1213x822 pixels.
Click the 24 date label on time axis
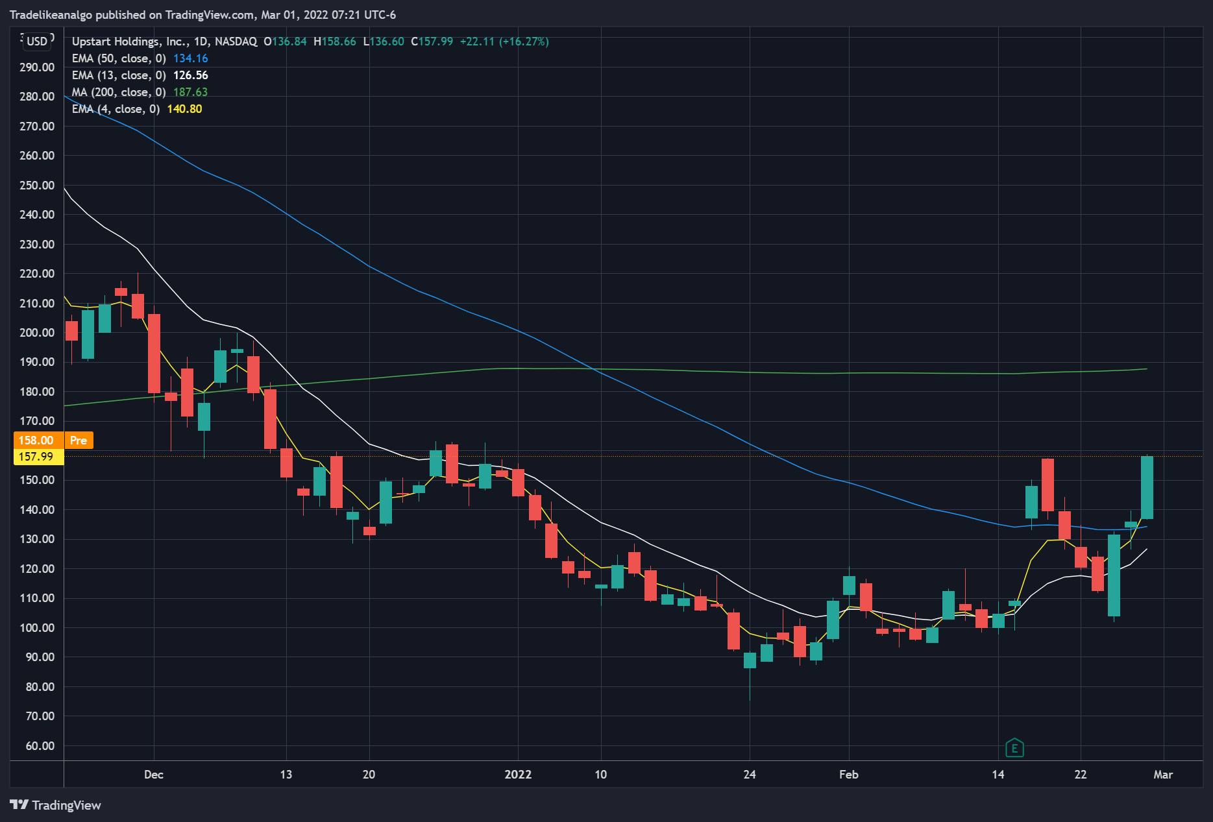click(x=750, y=775)
